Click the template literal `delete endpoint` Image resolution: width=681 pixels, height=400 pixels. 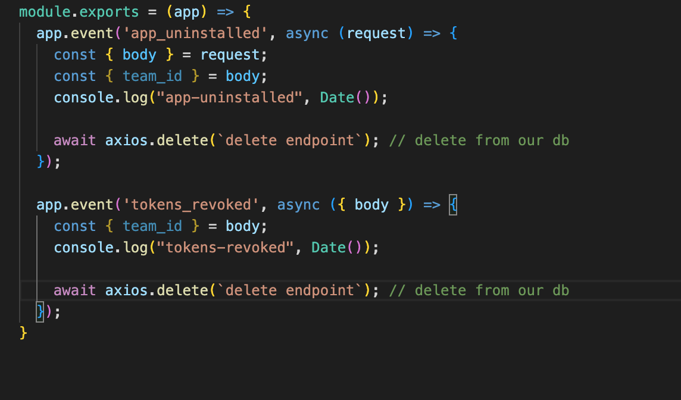click(288, 140)
